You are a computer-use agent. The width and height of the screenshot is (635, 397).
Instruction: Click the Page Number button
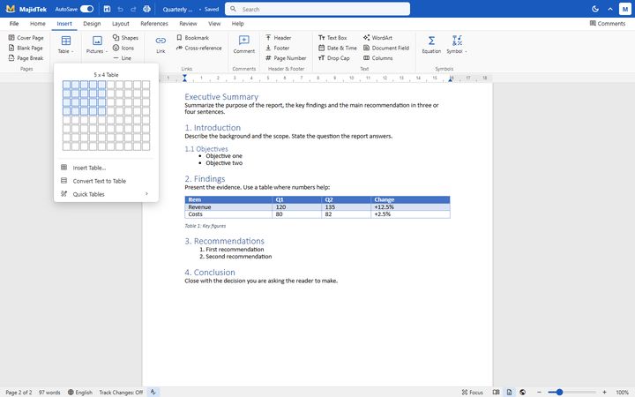286,58
